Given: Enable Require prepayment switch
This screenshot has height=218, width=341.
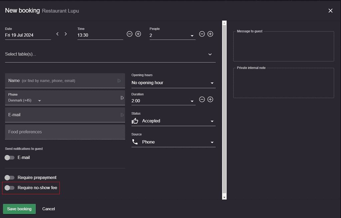Looking at the screenshot, I should point(9,178).
